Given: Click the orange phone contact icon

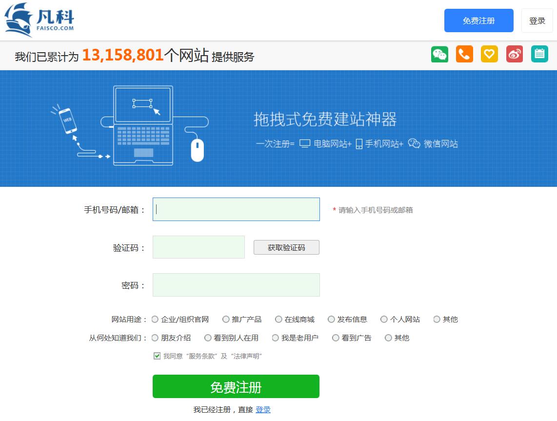Looking at the screenshot, I should click(x=464, y=54).
